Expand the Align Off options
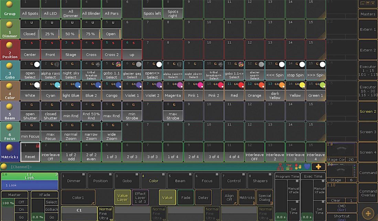 pyautogui.click(x=229, y=197)
